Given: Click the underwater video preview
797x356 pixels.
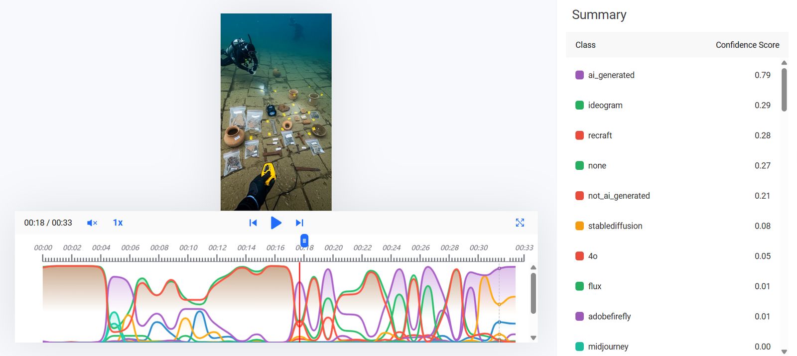Looking at the screenshot, I should [x=276, y=112].
